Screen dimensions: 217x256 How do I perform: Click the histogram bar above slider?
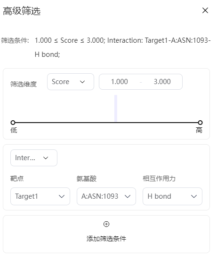[x=116, y=108]
